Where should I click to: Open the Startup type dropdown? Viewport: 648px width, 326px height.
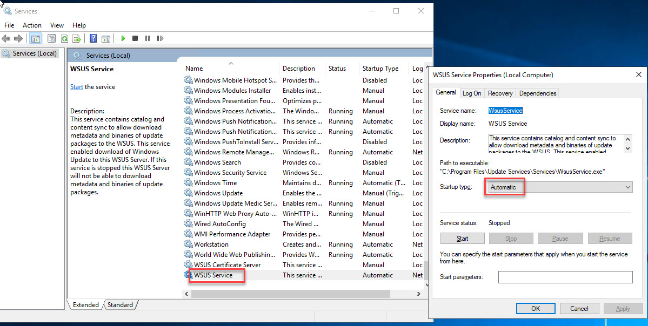(559, 187)
